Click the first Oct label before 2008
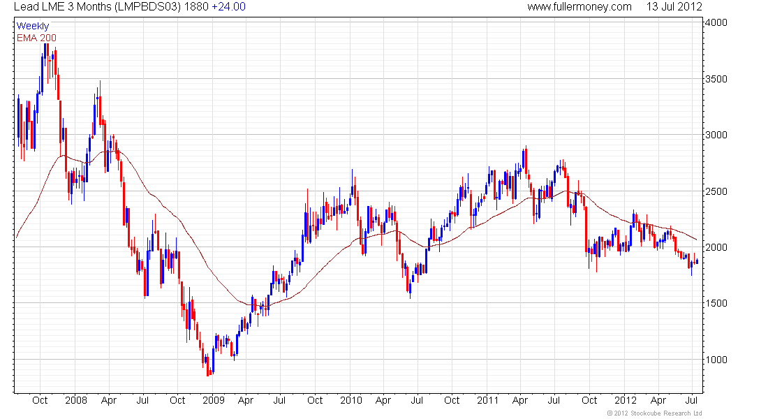The height and width of the screenshot is (419, 768). click(40, 400)
